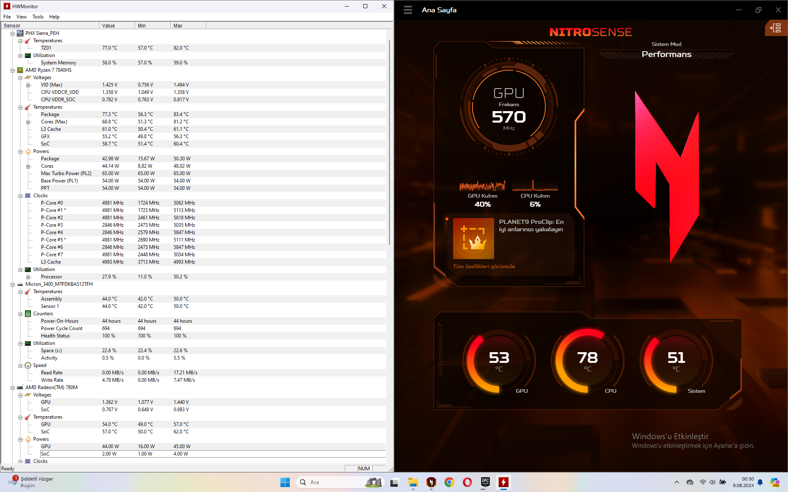This screenshot has width=788, height=492.
Task: Click the Speed gauge icon under Micron
Action: coord(28,365)
